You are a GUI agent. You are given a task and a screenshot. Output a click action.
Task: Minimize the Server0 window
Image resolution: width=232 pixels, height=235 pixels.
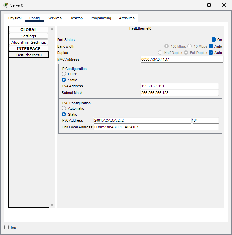pos(194,5)
